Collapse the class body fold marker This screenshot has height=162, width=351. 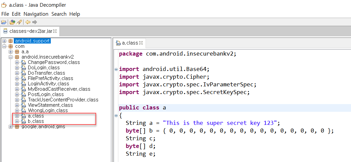(116, 116)
